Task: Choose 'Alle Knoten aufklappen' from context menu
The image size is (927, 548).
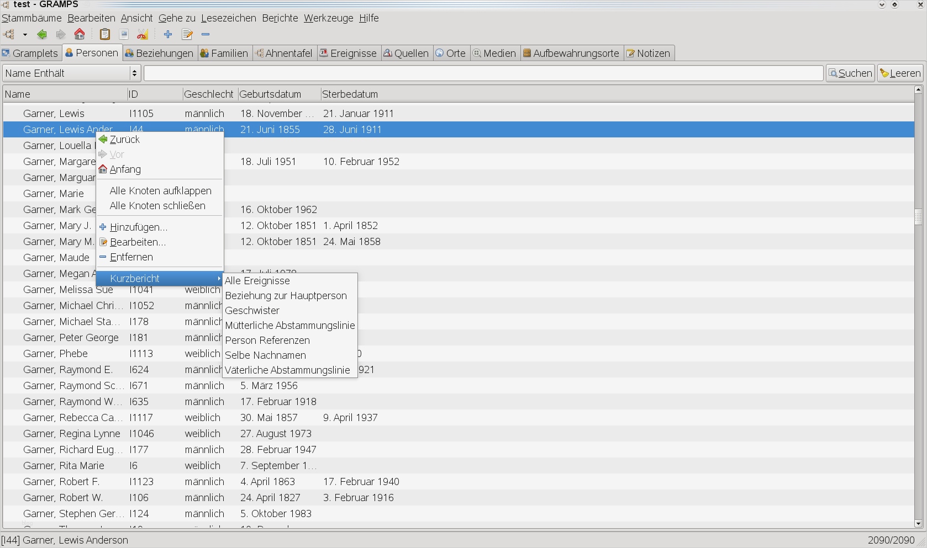Action: 160,191
